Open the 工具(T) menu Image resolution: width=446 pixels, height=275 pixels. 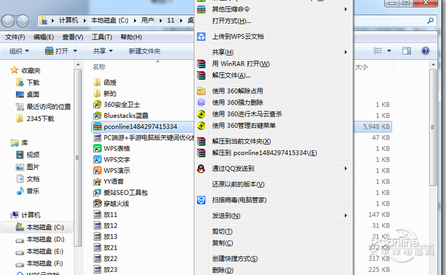(x=101, y=37)
